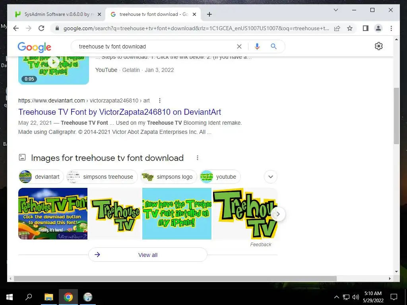407x305 pixels.
Task: Start voice search with the microphone icon
Action: pos(257,46)
